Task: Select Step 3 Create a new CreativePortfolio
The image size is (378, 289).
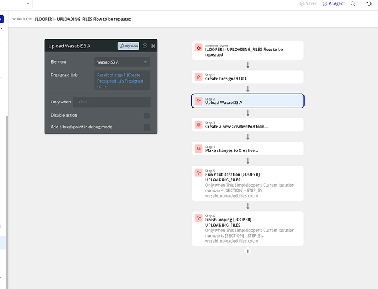Action: pos(247,125)
